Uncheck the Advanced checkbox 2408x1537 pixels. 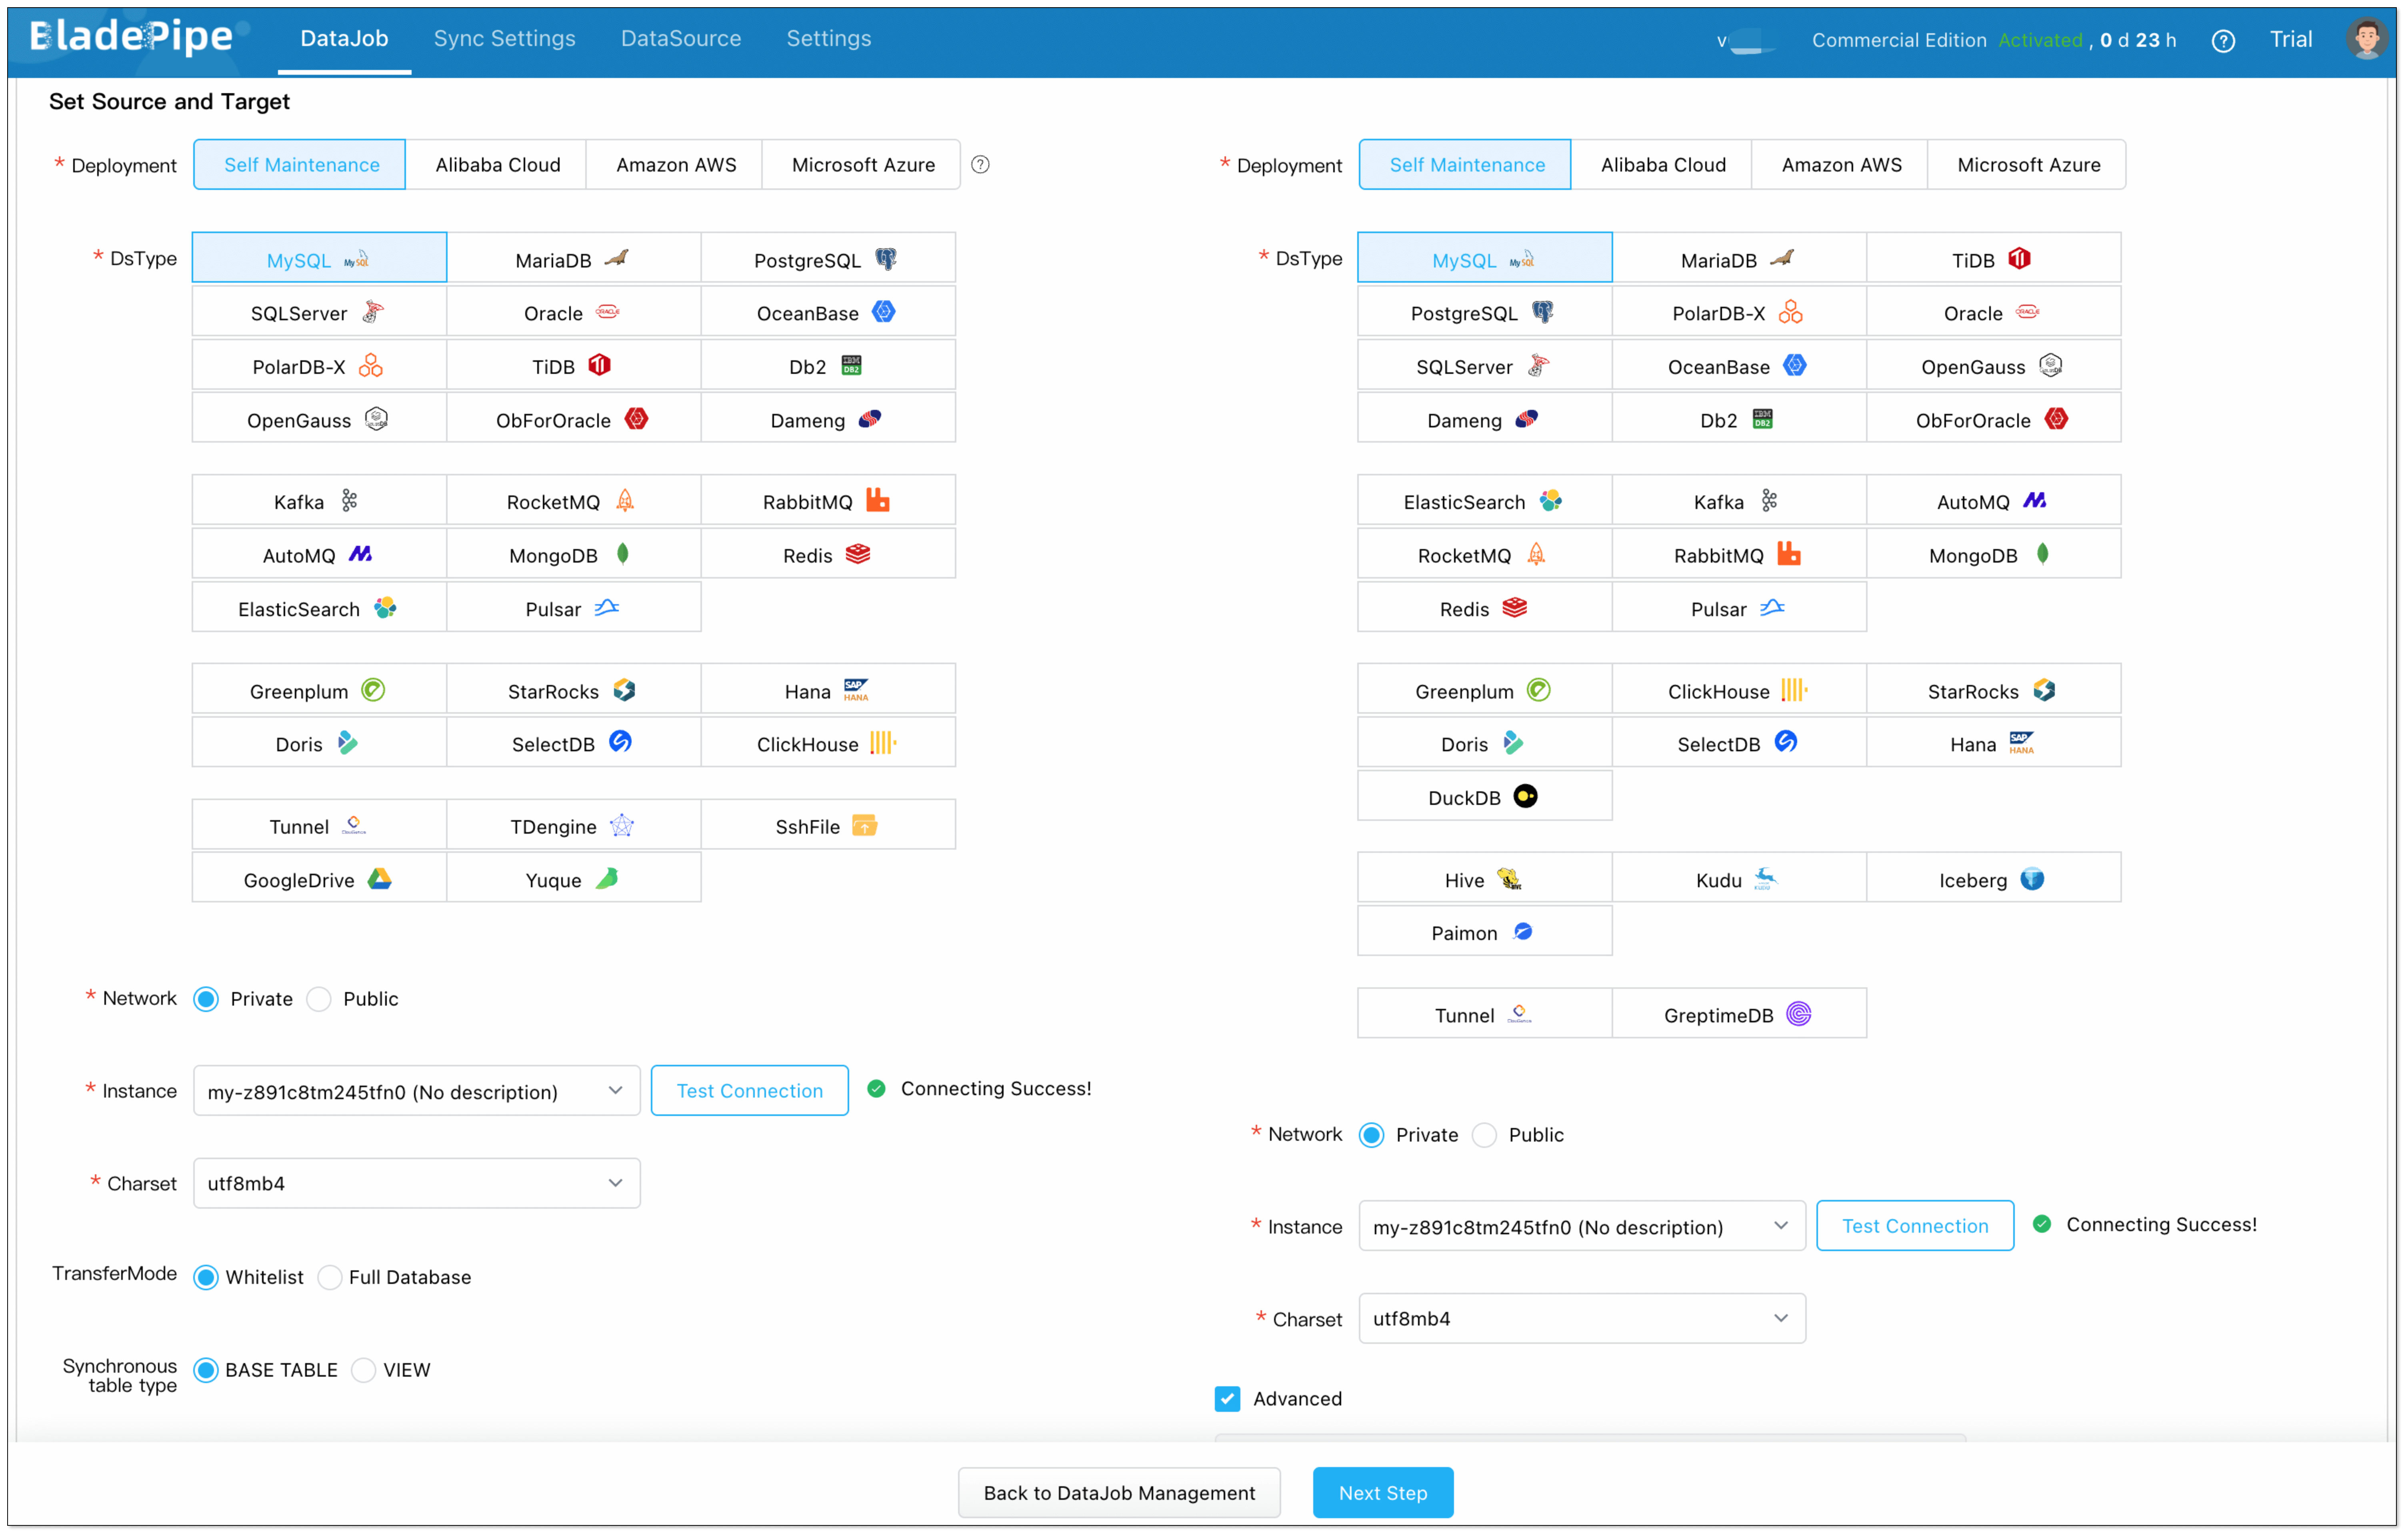click(1227, 1398)
